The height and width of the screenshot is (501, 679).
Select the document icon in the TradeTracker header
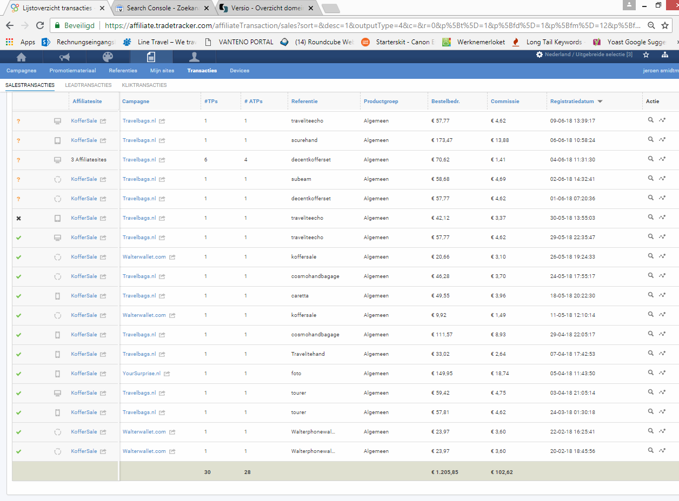click(151, 57)
